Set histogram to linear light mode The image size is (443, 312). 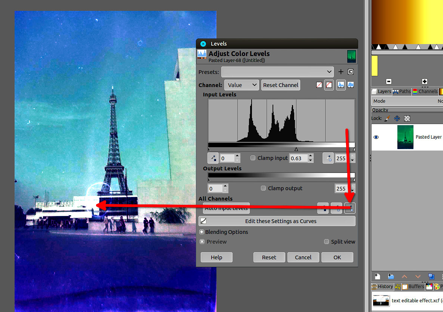click(x=319, y=85)
